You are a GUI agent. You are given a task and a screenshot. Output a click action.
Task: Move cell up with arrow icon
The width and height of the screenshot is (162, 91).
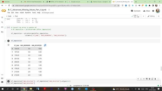138,79
